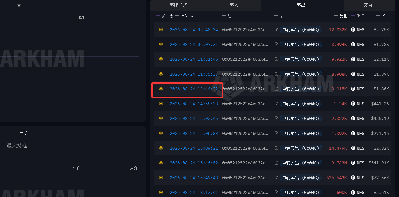Open the 借贷 section tab
The height and width of the screenshot is (197, 399).
tap(23, 133)
